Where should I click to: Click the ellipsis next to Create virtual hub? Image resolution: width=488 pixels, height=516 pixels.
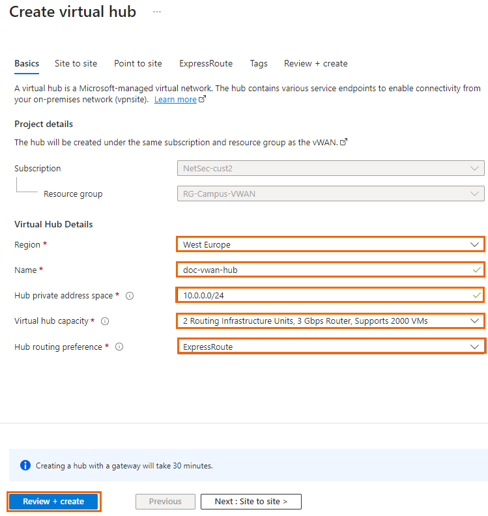coord(157,12)
